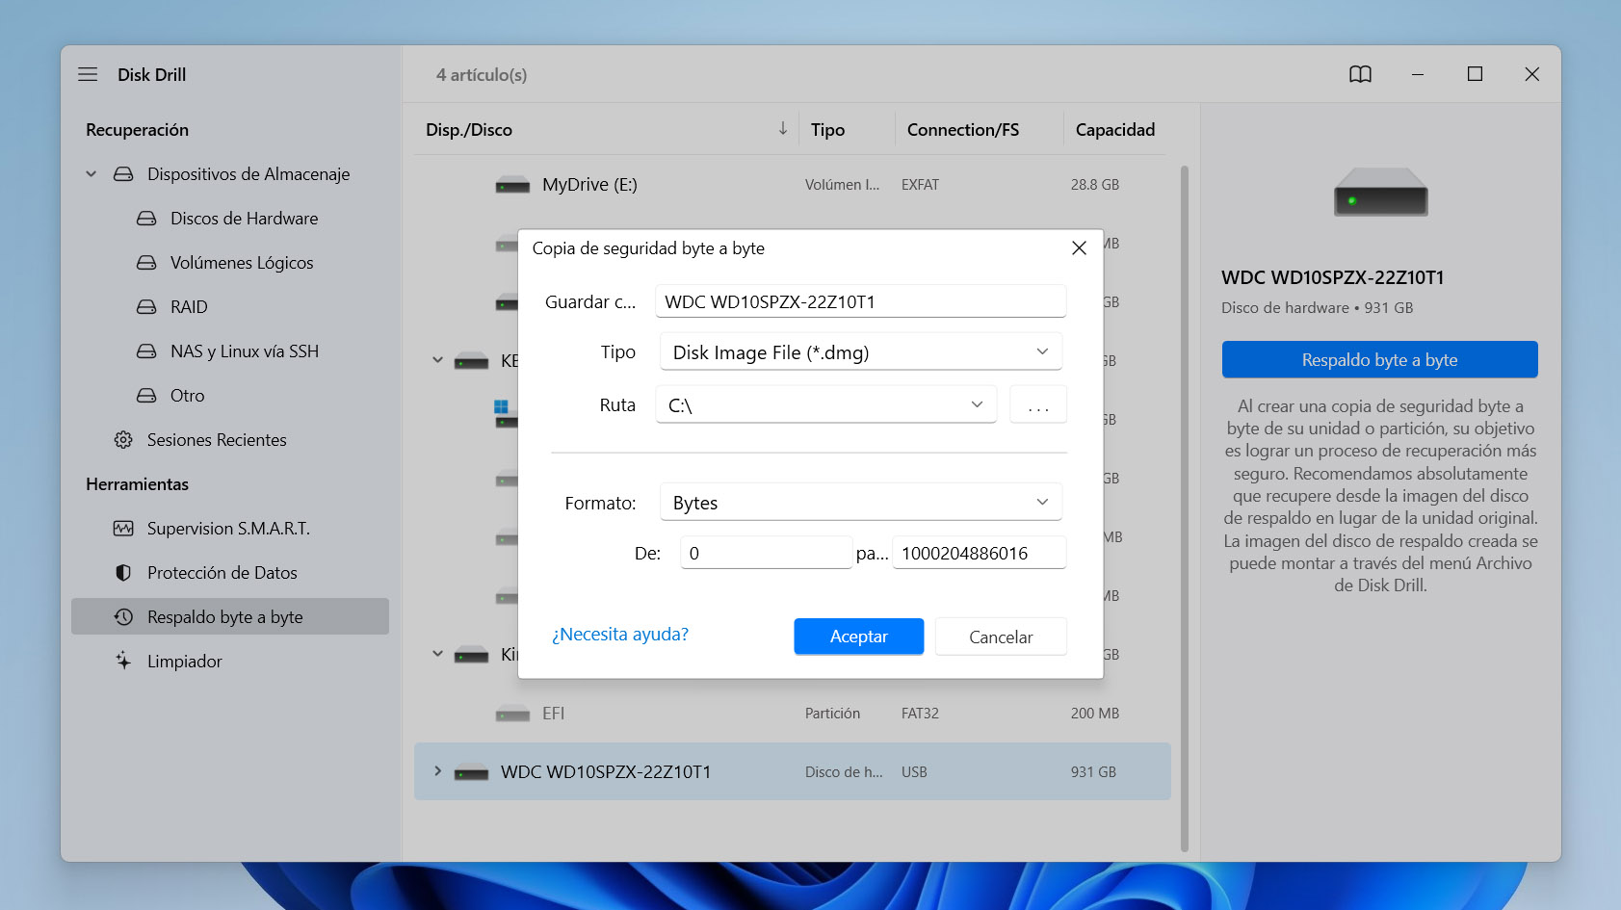Click the Aceptar button

[858, 637]
